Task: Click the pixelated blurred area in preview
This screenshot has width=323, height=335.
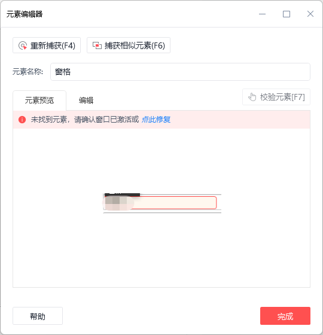Action: point(118,203)
